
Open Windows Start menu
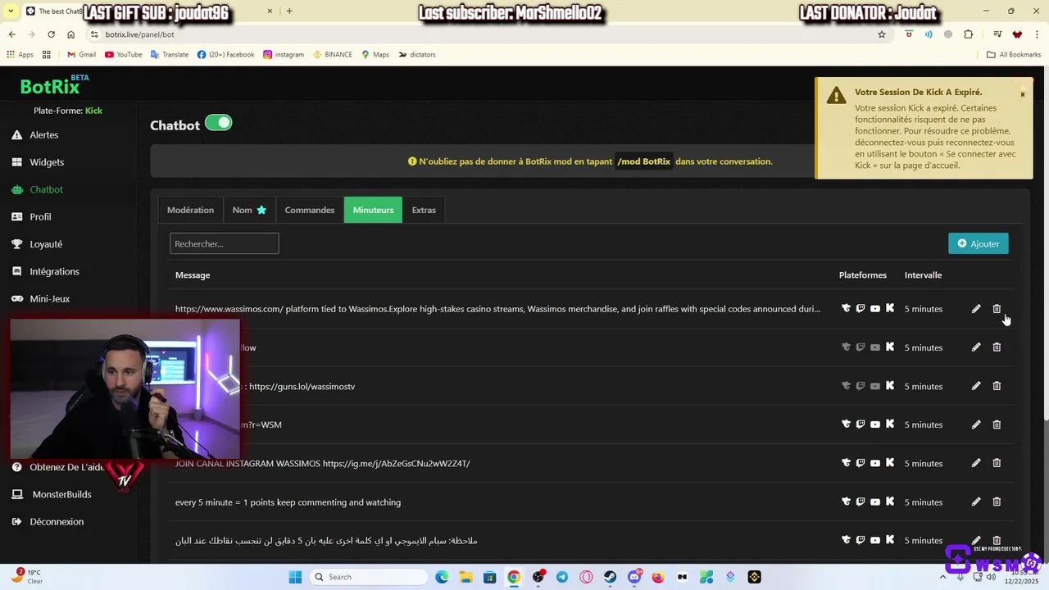pyautogui.click(x=295, y=577)
